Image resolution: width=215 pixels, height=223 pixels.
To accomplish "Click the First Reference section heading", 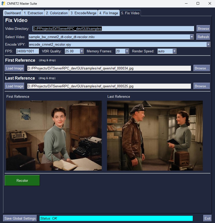I will coord(20,60).
